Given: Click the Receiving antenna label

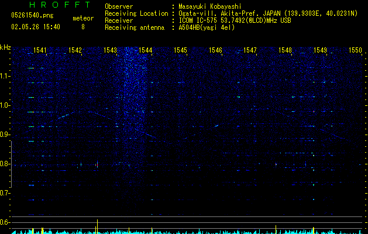Looking at the screenshot, I should coord(135,27).
